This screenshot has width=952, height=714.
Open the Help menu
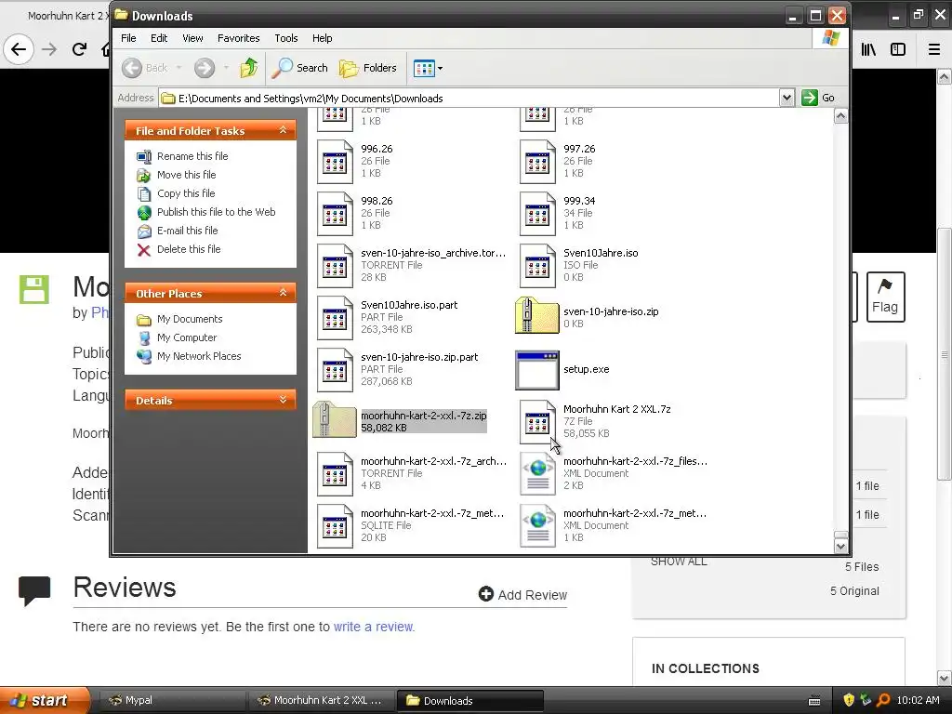tap(322, 38)
